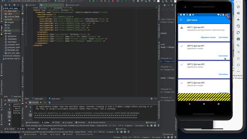Tap the Android recents square on the phone screen
Screen dimensions: 247x139
[218, 104]
